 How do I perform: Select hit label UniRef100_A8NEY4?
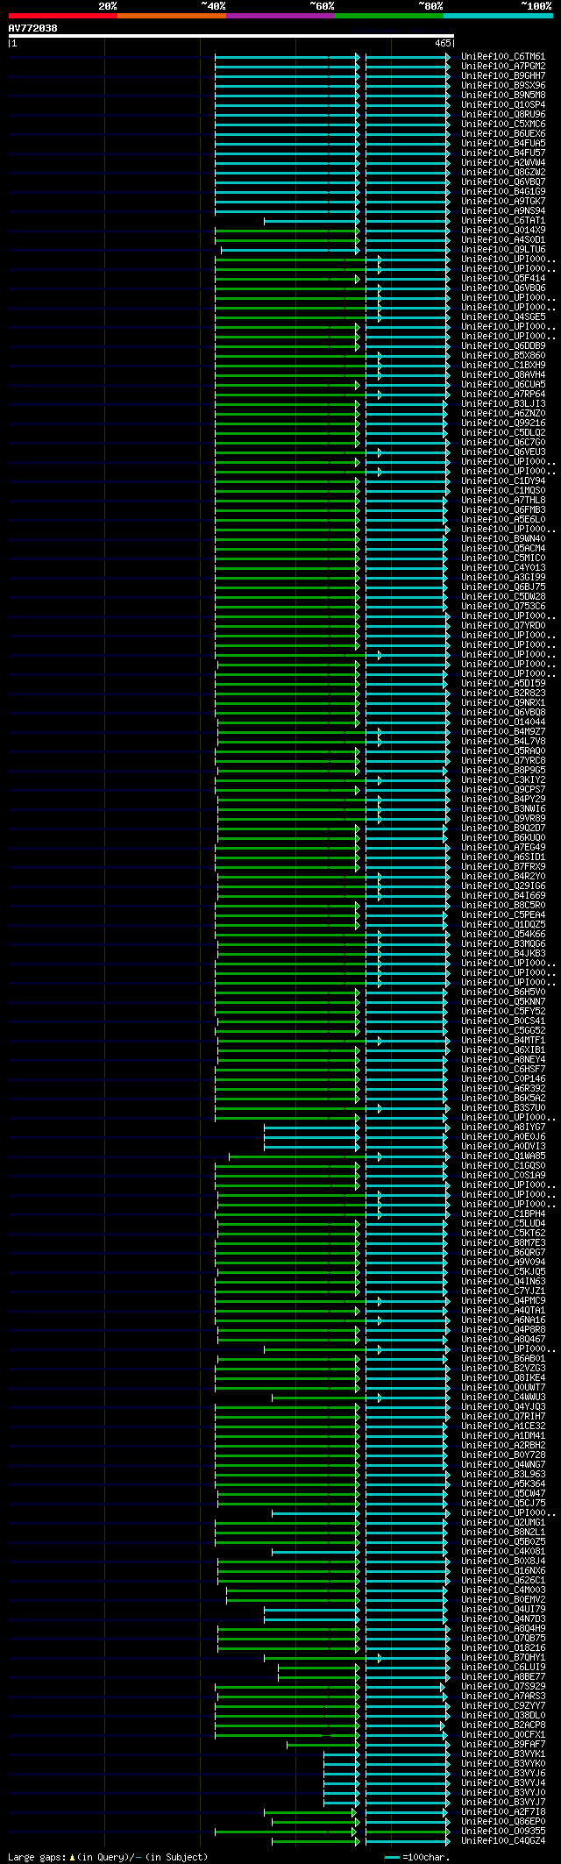(503, 1059)
